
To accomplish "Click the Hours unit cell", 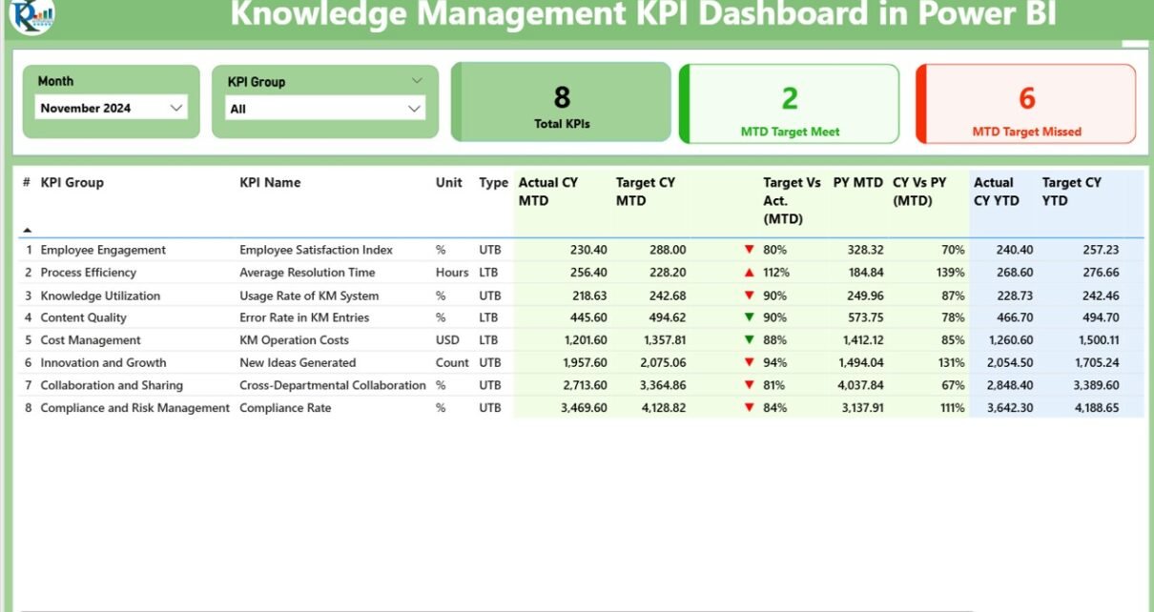I will tap(452, 273).
